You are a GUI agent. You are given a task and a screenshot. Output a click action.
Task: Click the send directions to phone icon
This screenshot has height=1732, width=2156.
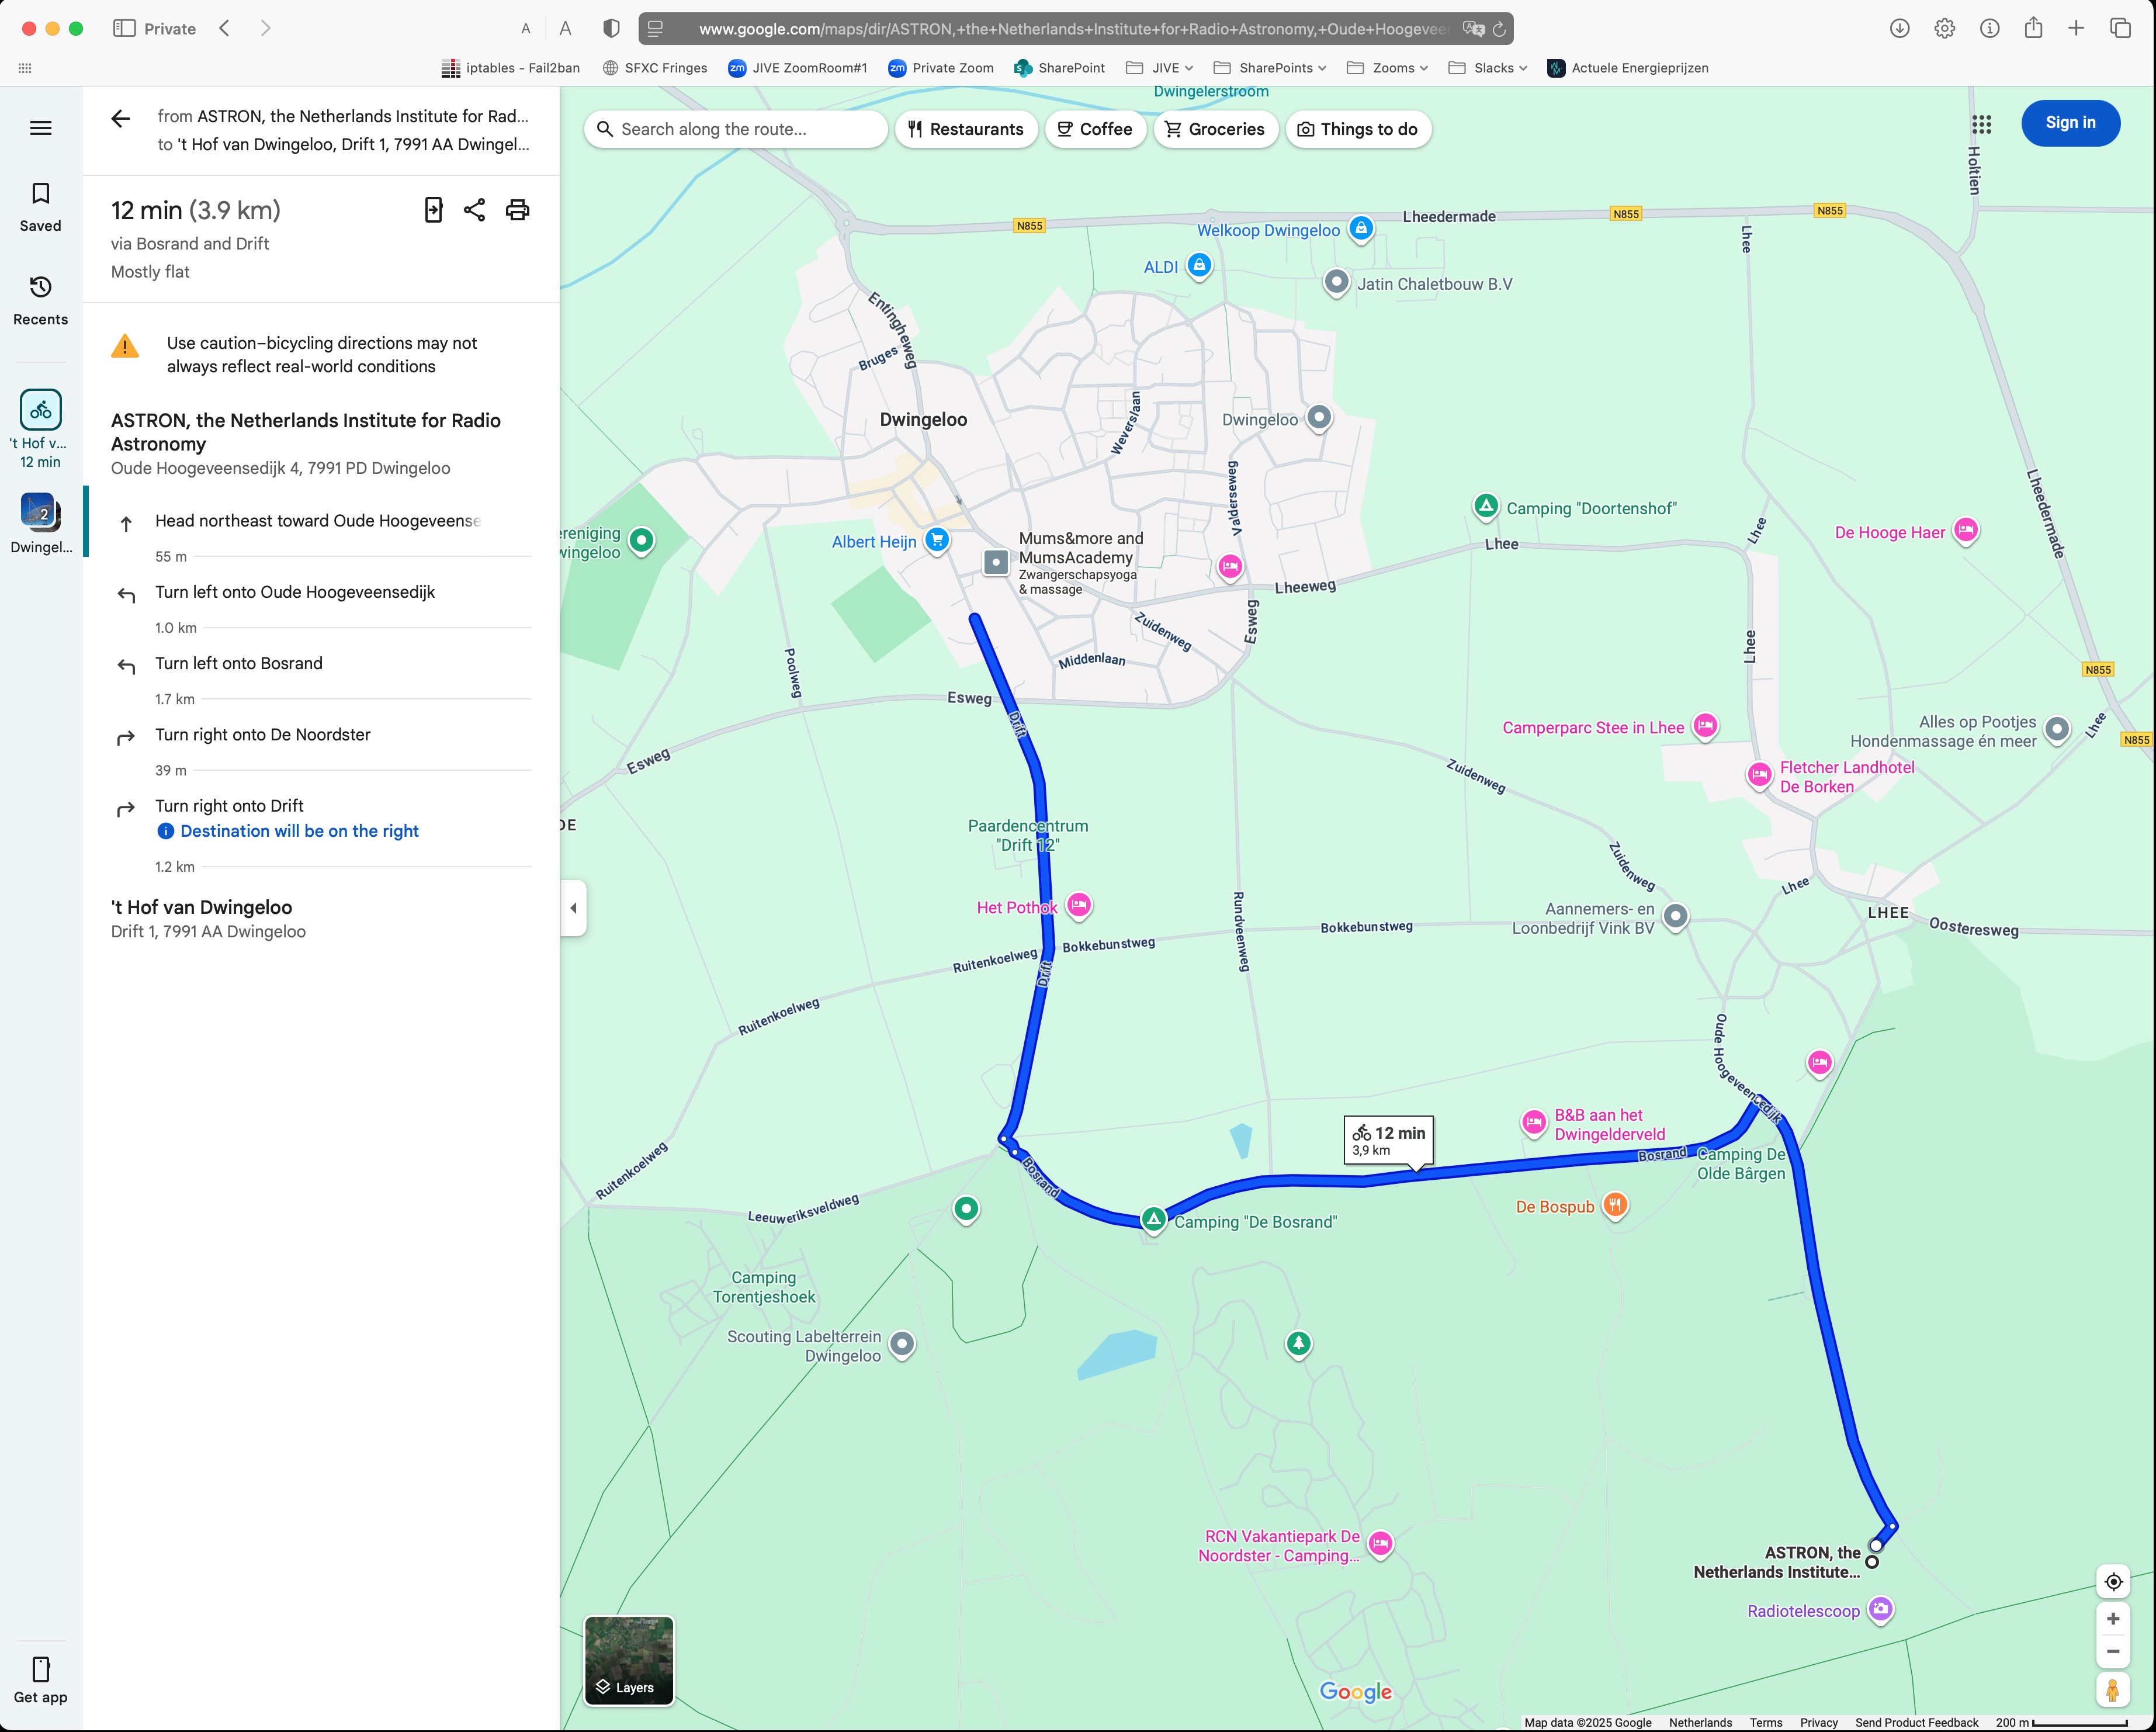coord(433,210)
